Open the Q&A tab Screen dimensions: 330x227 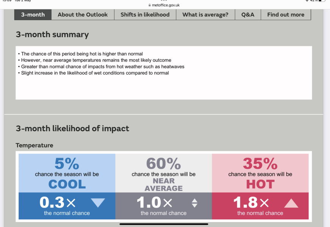(248, 15)
